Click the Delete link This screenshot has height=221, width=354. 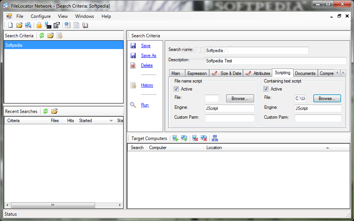147,65
